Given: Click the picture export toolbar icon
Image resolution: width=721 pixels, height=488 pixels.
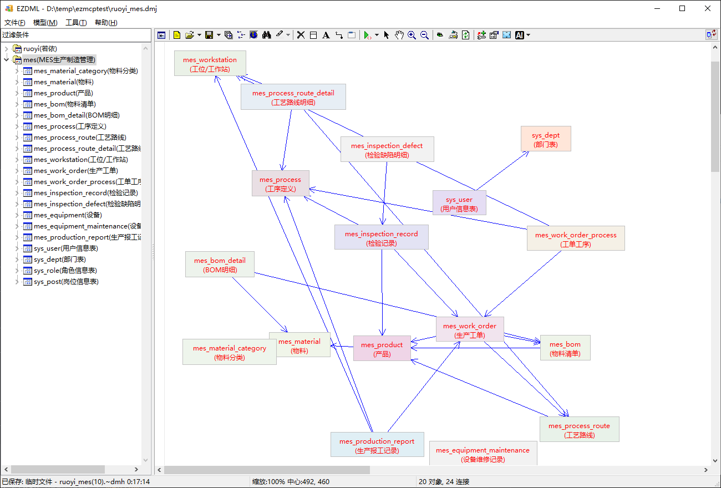Looking at the screenshot, I should [x=507, y=35].
